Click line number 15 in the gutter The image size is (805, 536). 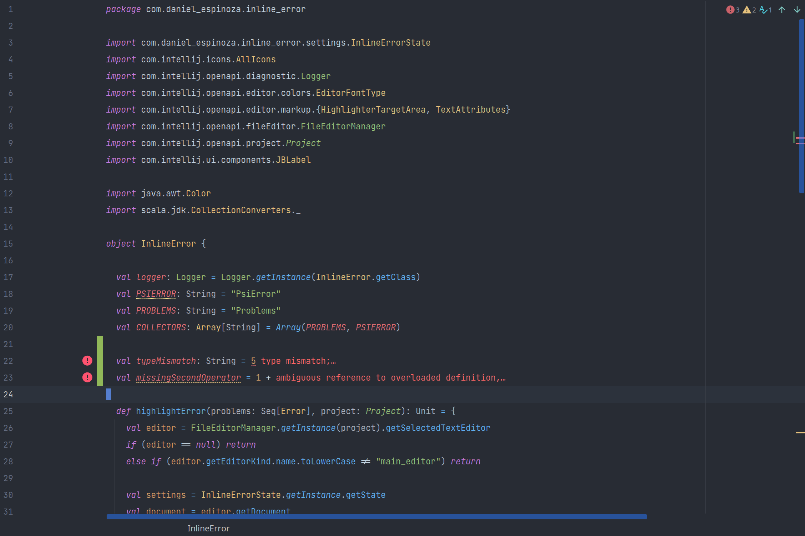(8, 244)
